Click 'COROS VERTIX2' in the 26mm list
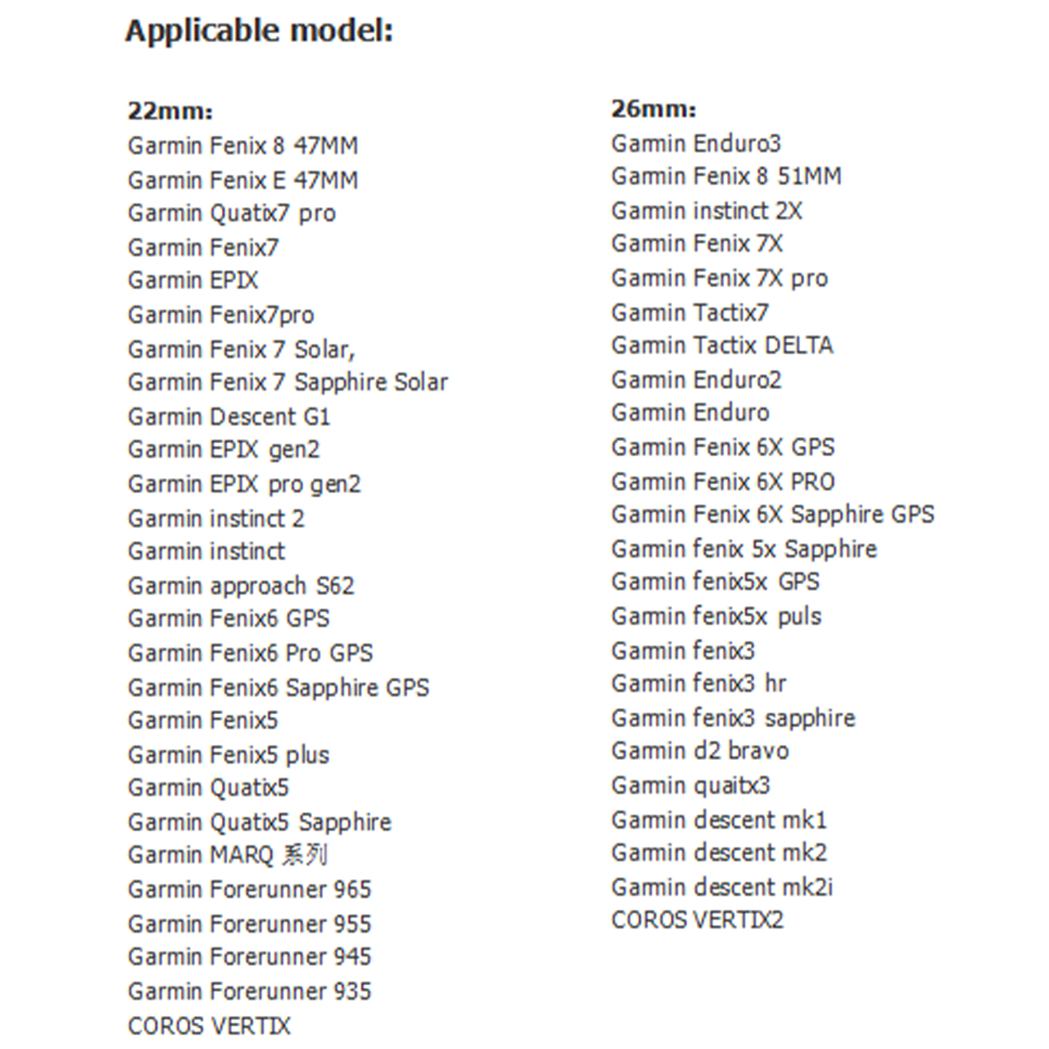Viewport: 1049px width, 1049px height. pos(697,920)
